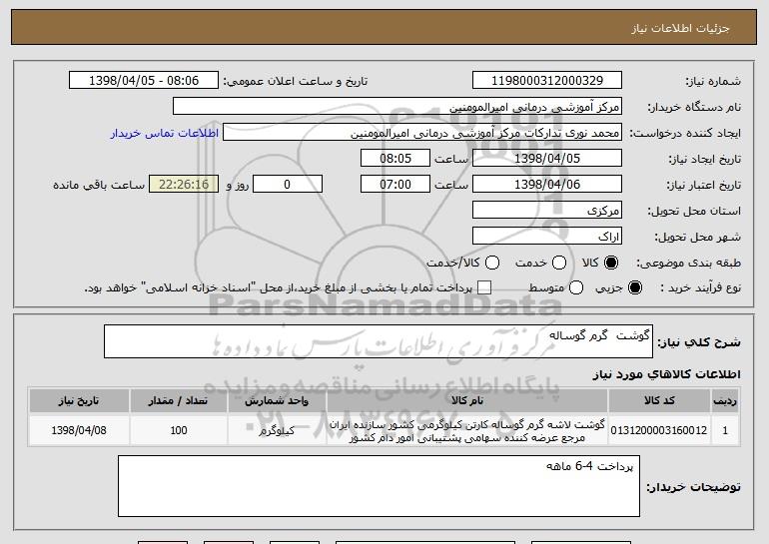
Task: Click product code 0131200003160012 cell
Action: click(x=659, y=430)
